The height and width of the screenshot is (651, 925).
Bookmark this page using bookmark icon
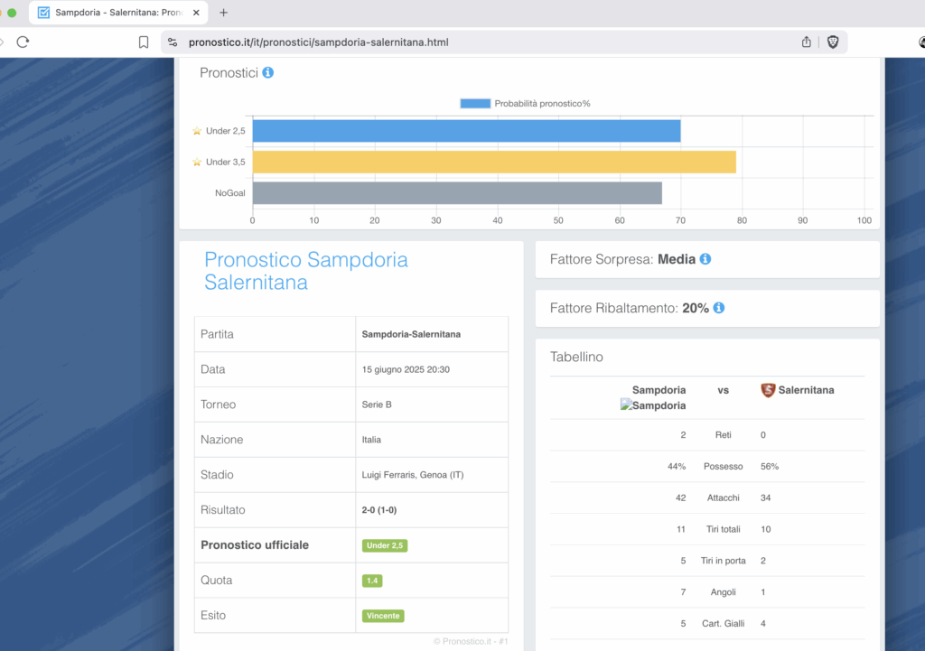pyautogui.click(x=144, y=42)
